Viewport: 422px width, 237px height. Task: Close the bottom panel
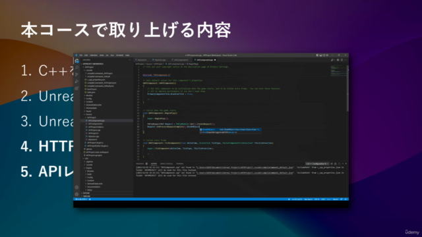(x=346, y=164)
